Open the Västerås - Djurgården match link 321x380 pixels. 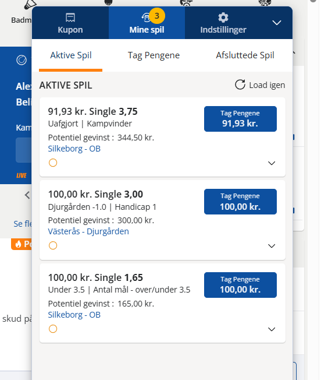[88, 231]
